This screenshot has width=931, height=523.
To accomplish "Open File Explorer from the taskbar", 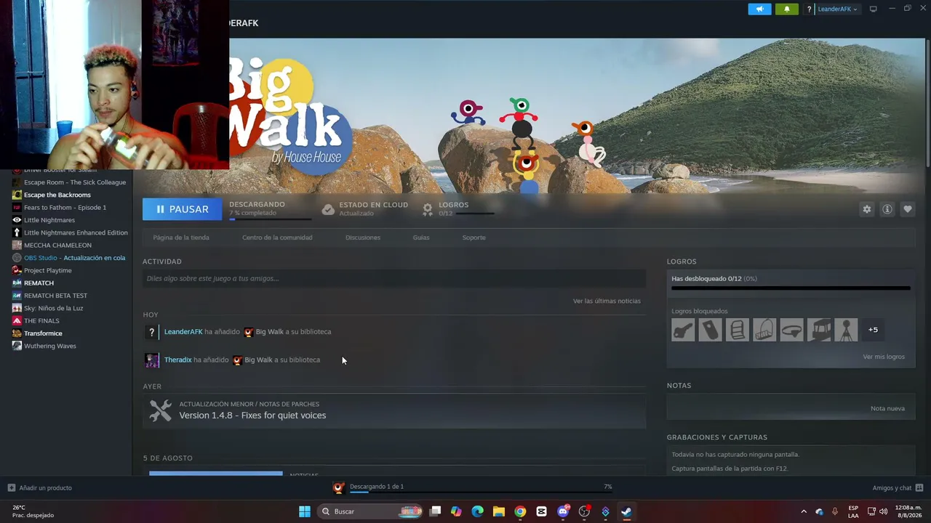I will click(x=499, y=511).
